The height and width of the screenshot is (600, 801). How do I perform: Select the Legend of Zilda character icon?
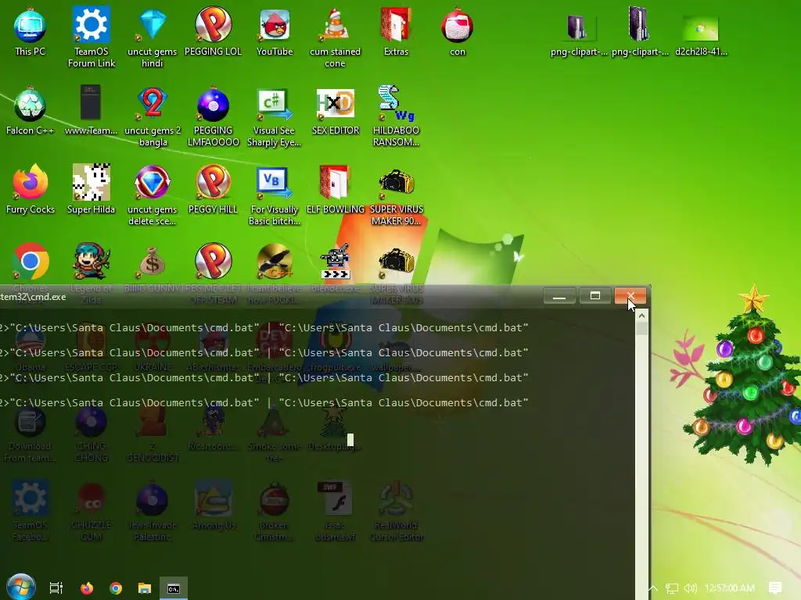[91, 261]
